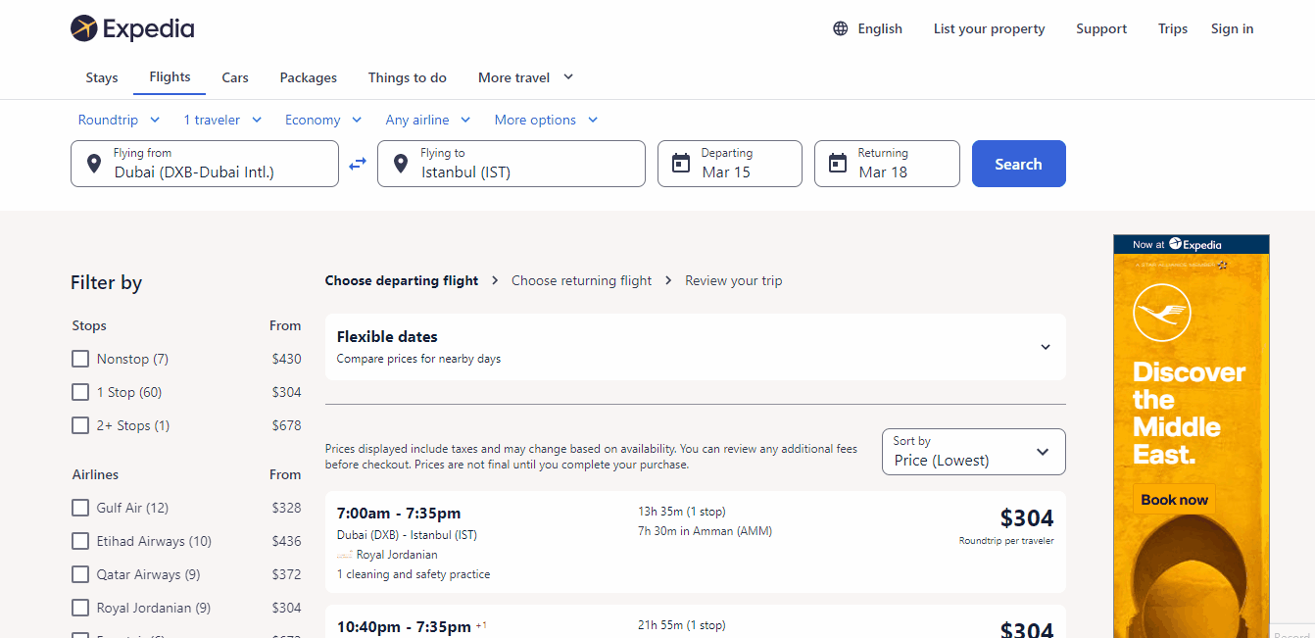Check the 2+ Stops (1) filter

point(80,425)
